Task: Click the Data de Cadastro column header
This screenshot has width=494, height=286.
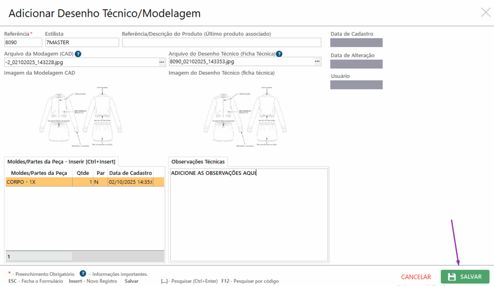Action: [x=130, y=173]
